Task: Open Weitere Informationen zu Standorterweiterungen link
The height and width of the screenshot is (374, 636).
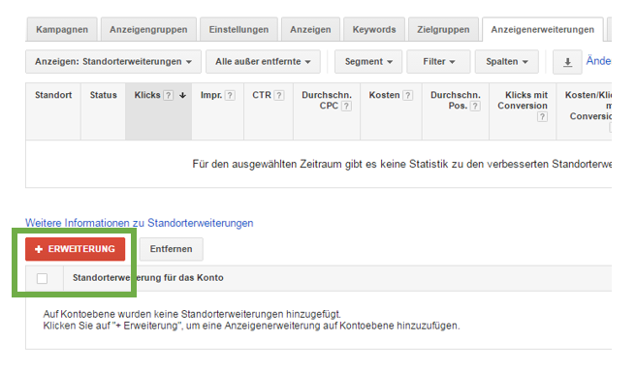Action: [x=140, y=223]
